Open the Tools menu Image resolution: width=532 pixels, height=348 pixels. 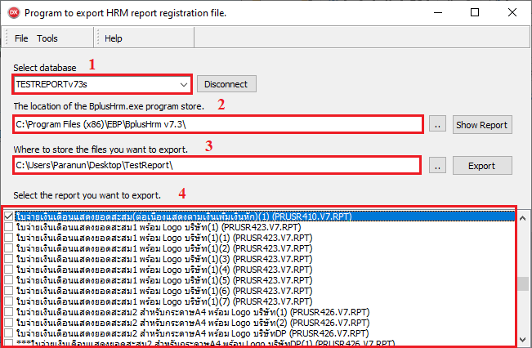pyautogui.click(x=47, y=38)
